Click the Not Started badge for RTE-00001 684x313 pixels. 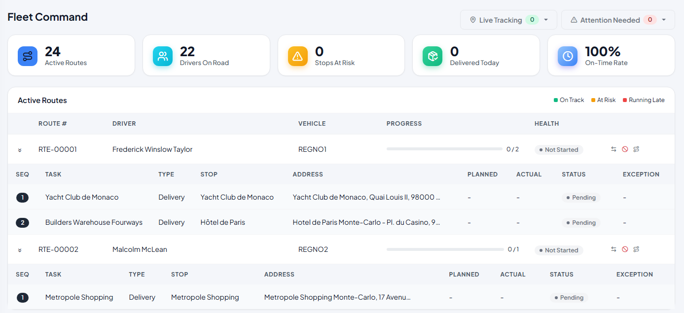tap(559, 150)
